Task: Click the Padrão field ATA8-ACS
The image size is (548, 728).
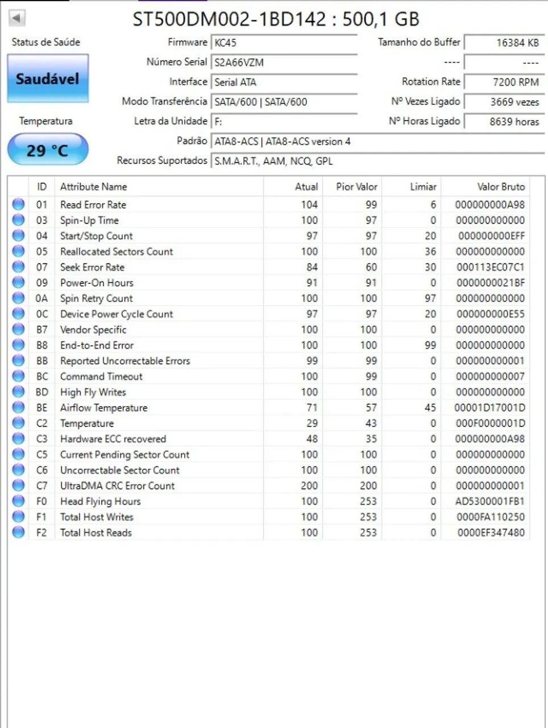Action: pos(378,142)
